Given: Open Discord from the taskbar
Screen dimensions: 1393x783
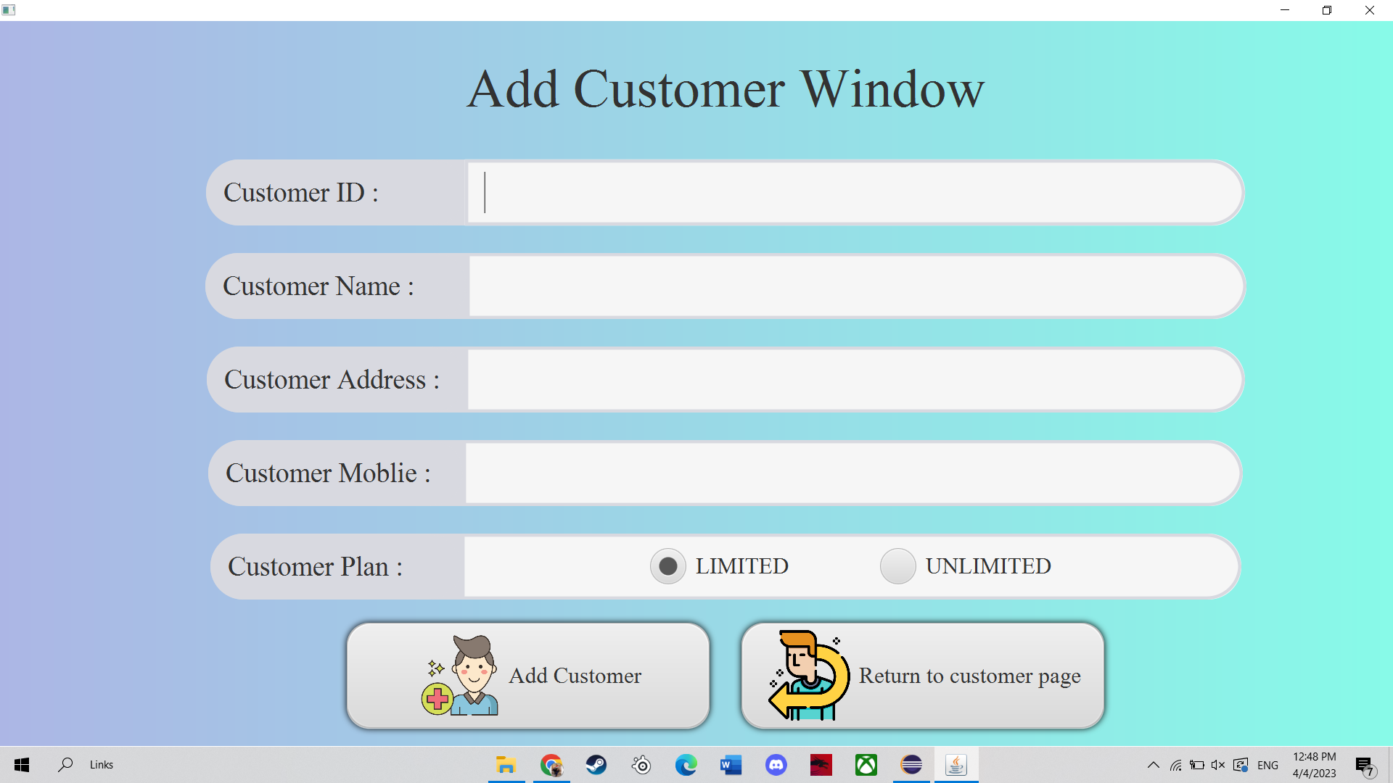Looking at the screenshot, I should pos(776,765).
